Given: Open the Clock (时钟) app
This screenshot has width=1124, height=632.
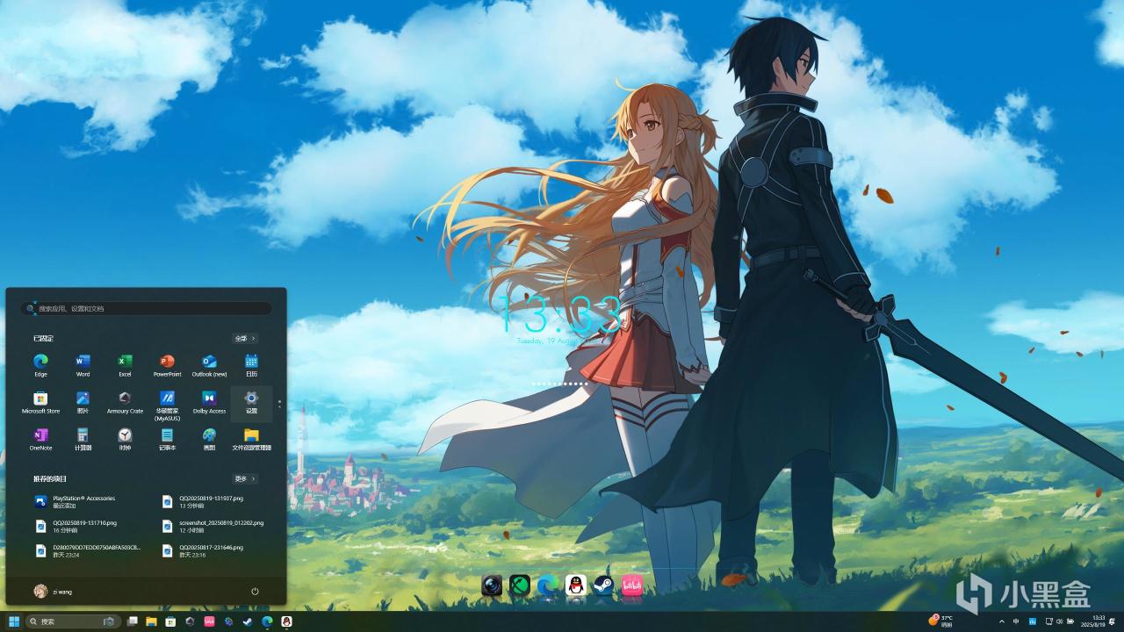Looking at the screenshot, I should [x=125, y=440].
